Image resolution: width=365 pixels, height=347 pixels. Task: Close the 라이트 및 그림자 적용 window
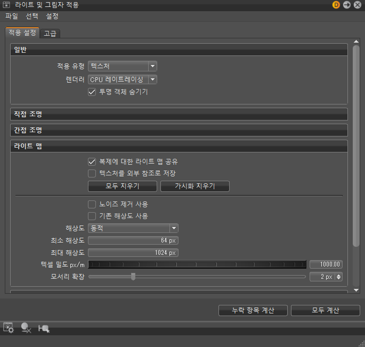tap(358, 5)
